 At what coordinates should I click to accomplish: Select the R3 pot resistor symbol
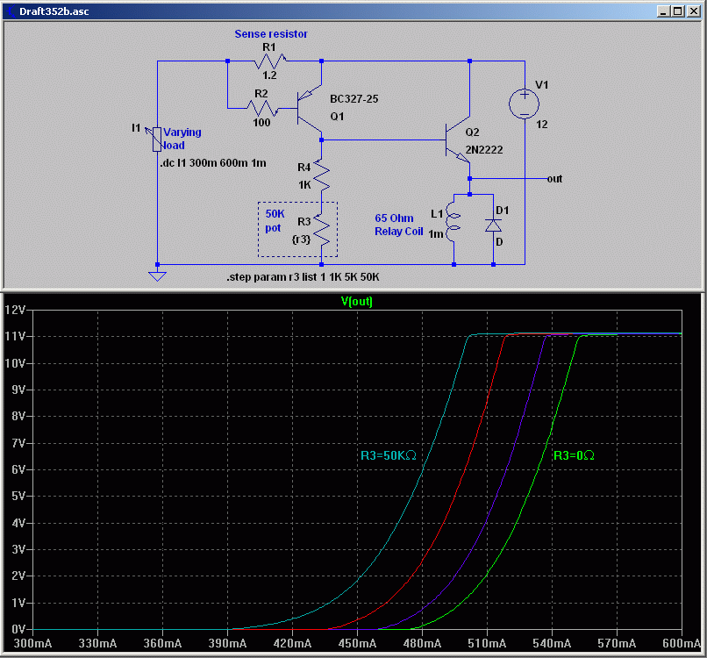pyautogui.click(x=321, y=230)
